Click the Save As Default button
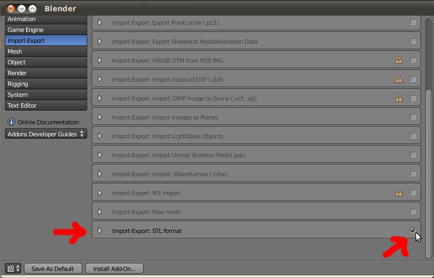Viewport: 434px width, 278px height. tap(53, 268)
